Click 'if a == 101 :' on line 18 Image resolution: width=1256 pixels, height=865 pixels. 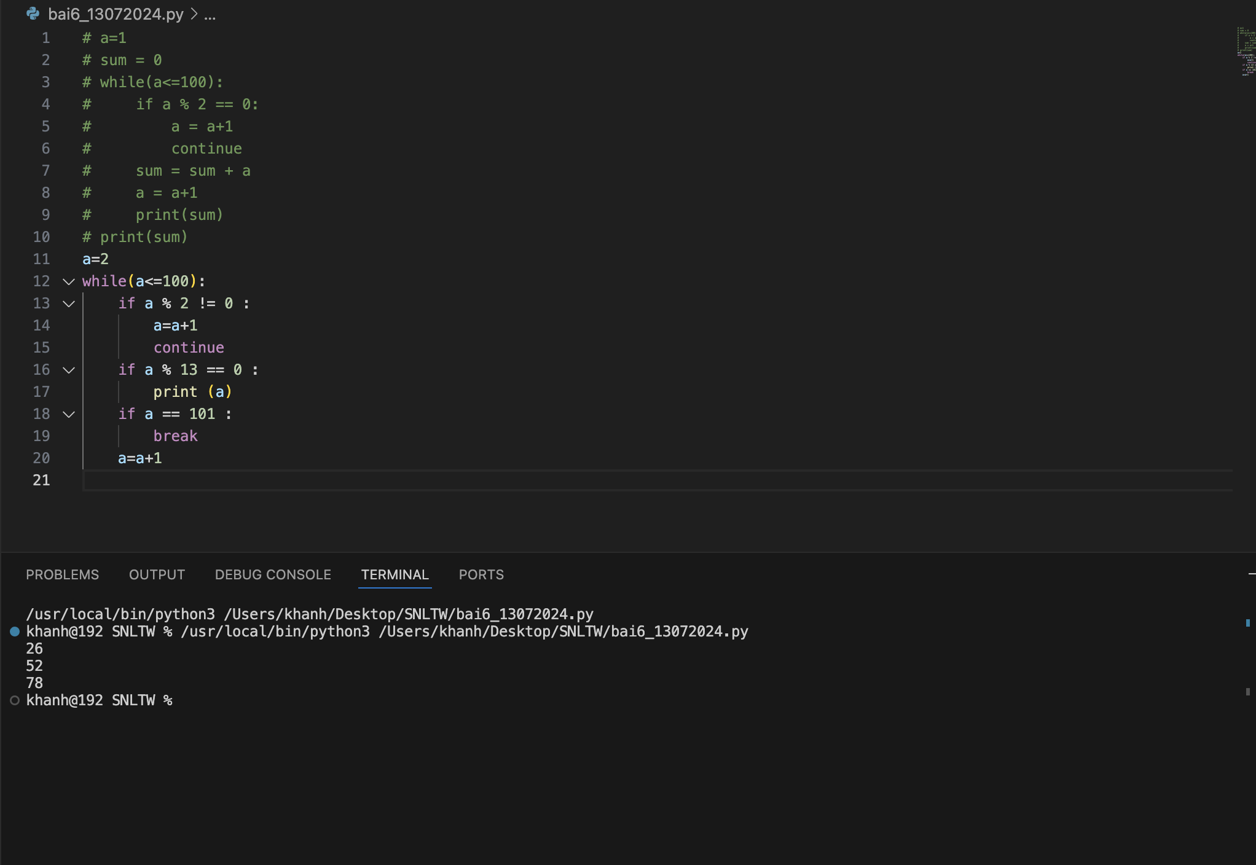tap(175, 414)
